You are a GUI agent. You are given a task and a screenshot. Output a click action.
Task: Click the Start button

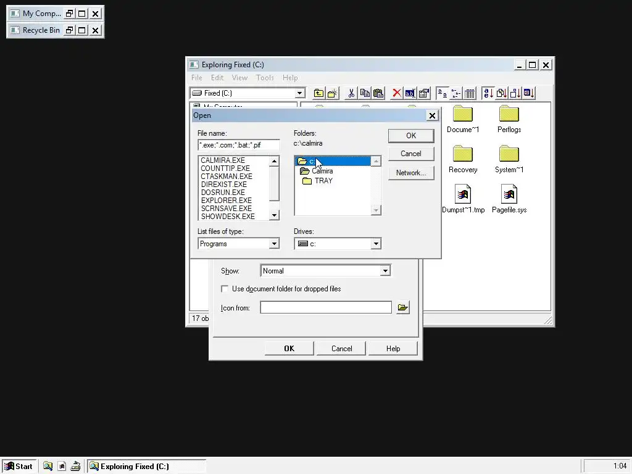(19, 467)
